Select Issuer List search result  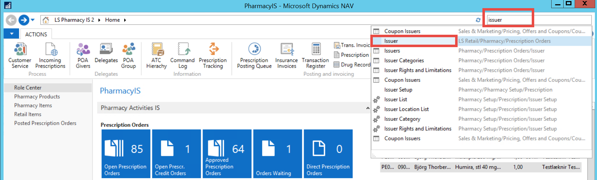(x=481, y=100)
